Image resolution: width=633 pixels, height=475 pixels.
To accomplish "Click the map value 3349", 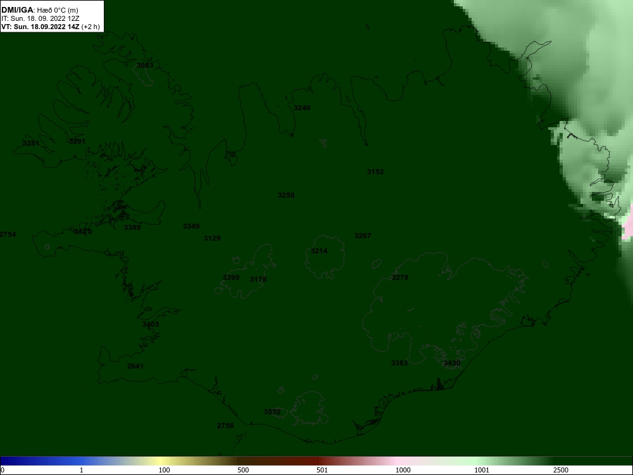I will point(191,227).
